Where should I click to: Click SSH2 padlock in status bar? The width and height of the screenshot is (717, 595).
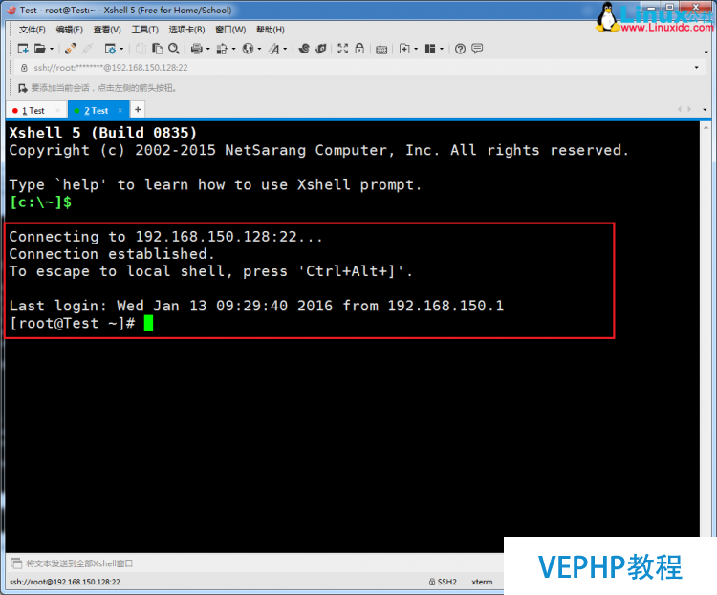coord(432,582)
